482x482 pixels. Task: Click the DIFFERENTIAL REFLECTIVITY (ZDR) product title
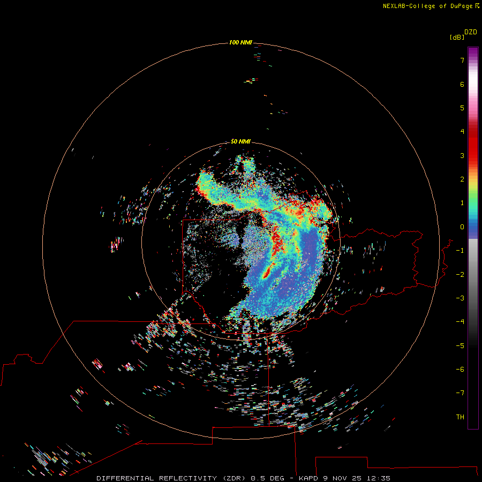click(171, 478)
